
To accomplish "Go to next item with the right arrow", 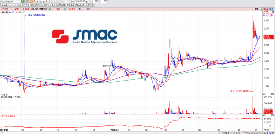I will 16,5.
